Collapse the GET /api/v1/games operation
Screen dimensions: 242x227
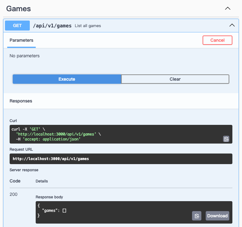[x=232, y=25]
